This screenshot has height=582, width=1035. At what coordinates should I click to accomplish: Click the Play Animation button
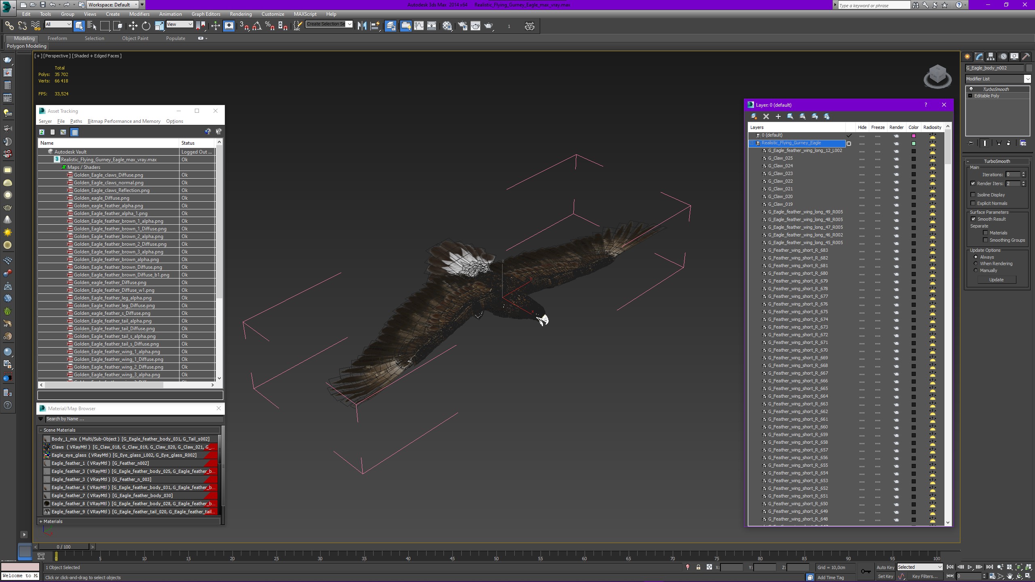[x=970, y=567]
